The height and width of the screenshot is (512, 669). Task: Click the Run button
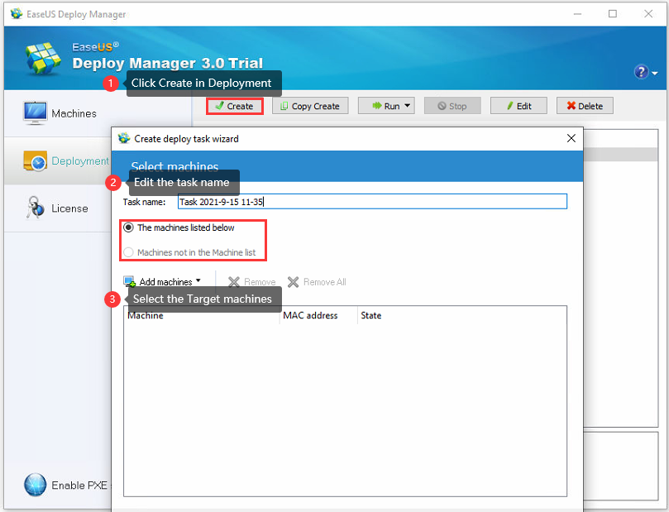(x=386, y=106)
